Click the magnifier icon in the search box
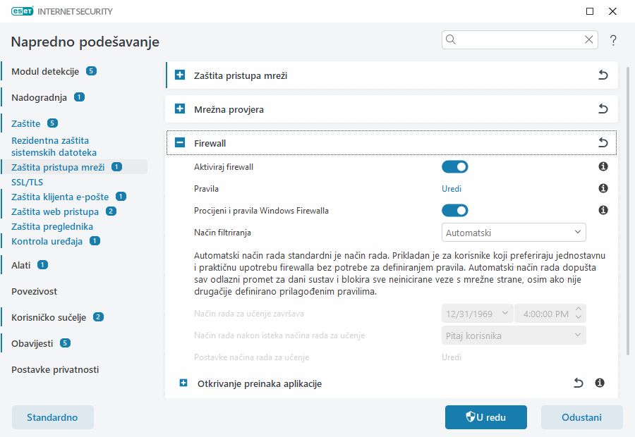This screenshot has width=635, height=437. (451, 39)
